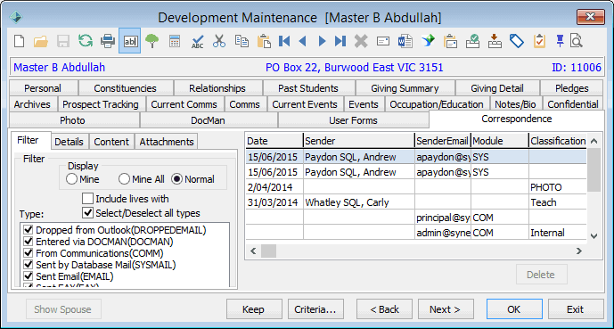Click the OK button
This screenshot has width=614, height=329.
pyautogui.click(x=514, y=309)
